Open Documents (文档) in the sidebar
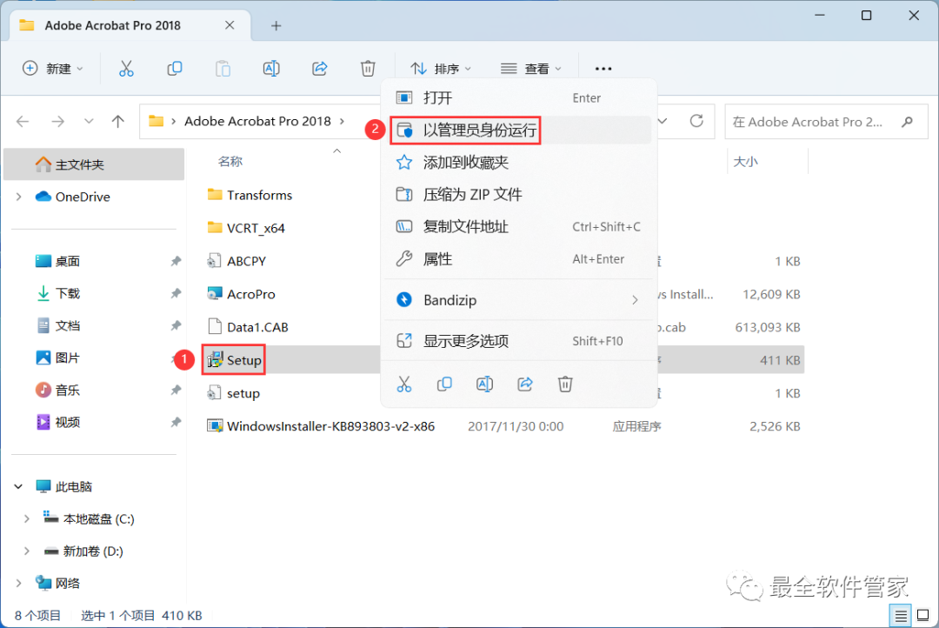939x628 pixels. point(67,326)
